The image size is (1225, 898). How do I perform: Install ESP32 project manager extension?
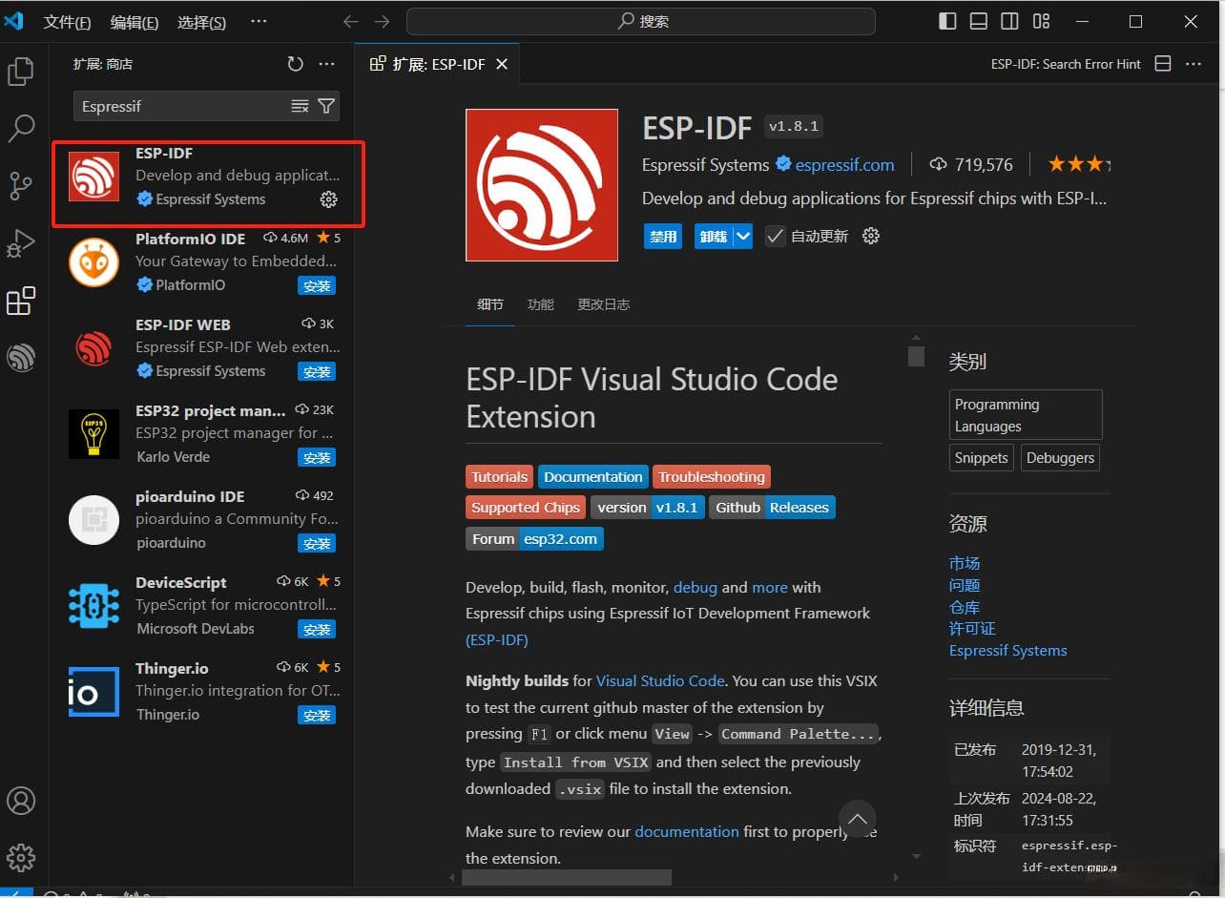point(317,457)
